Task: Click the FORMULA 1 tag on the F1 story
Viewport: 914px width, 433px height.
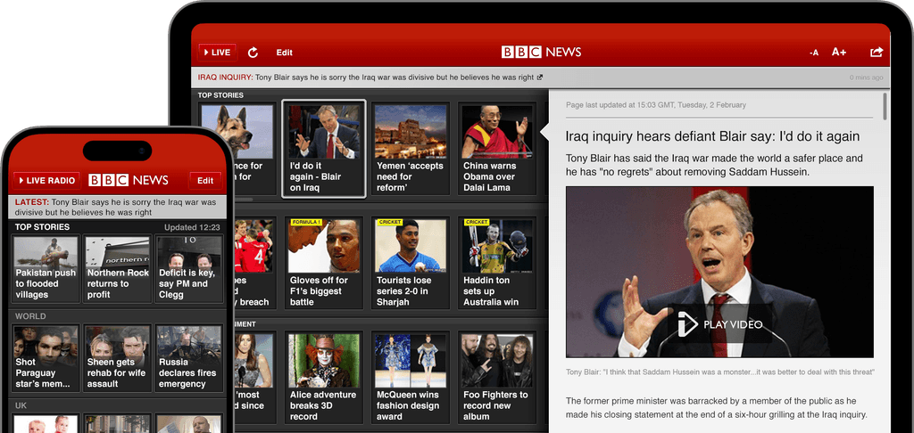Action: click(x=305, y=223)
